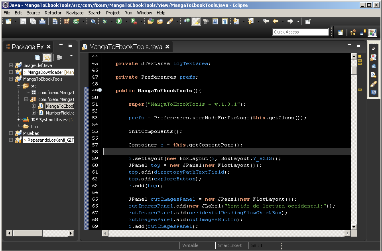Click the Package Explorer horizontal scrollbar thumb
This screenshot has width=382, height=251.
pyautogui.click(x=28, y=233)
